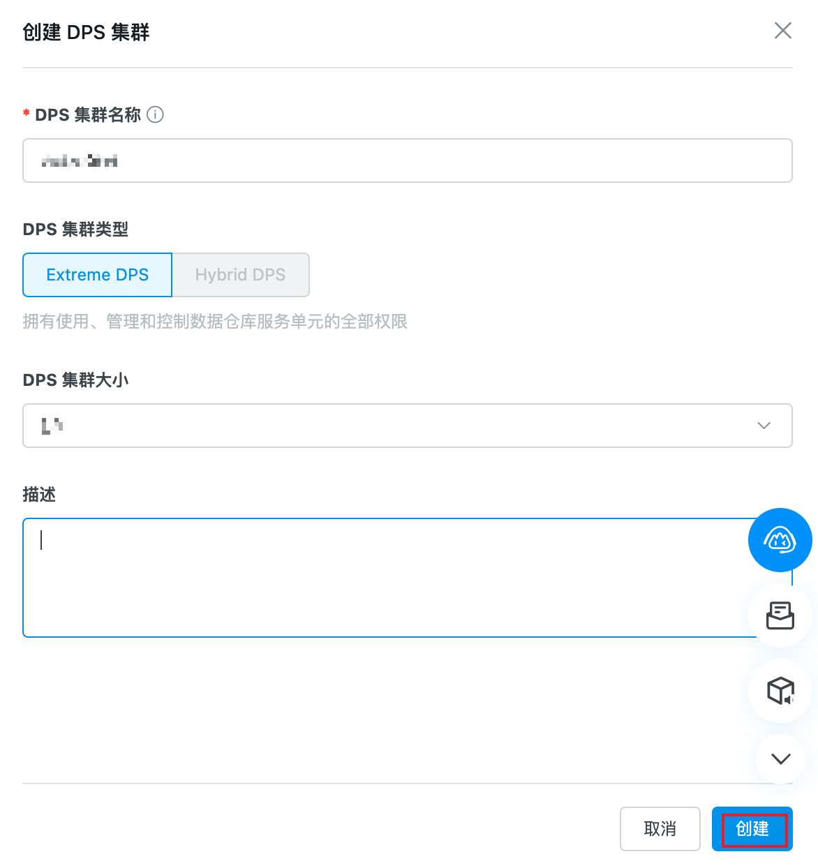Close the 创建 DPS 集群 dialog

[782, 31]
